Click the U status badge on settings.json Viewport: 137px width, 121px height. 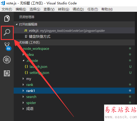pyautogui.click(x=130, y=73)
